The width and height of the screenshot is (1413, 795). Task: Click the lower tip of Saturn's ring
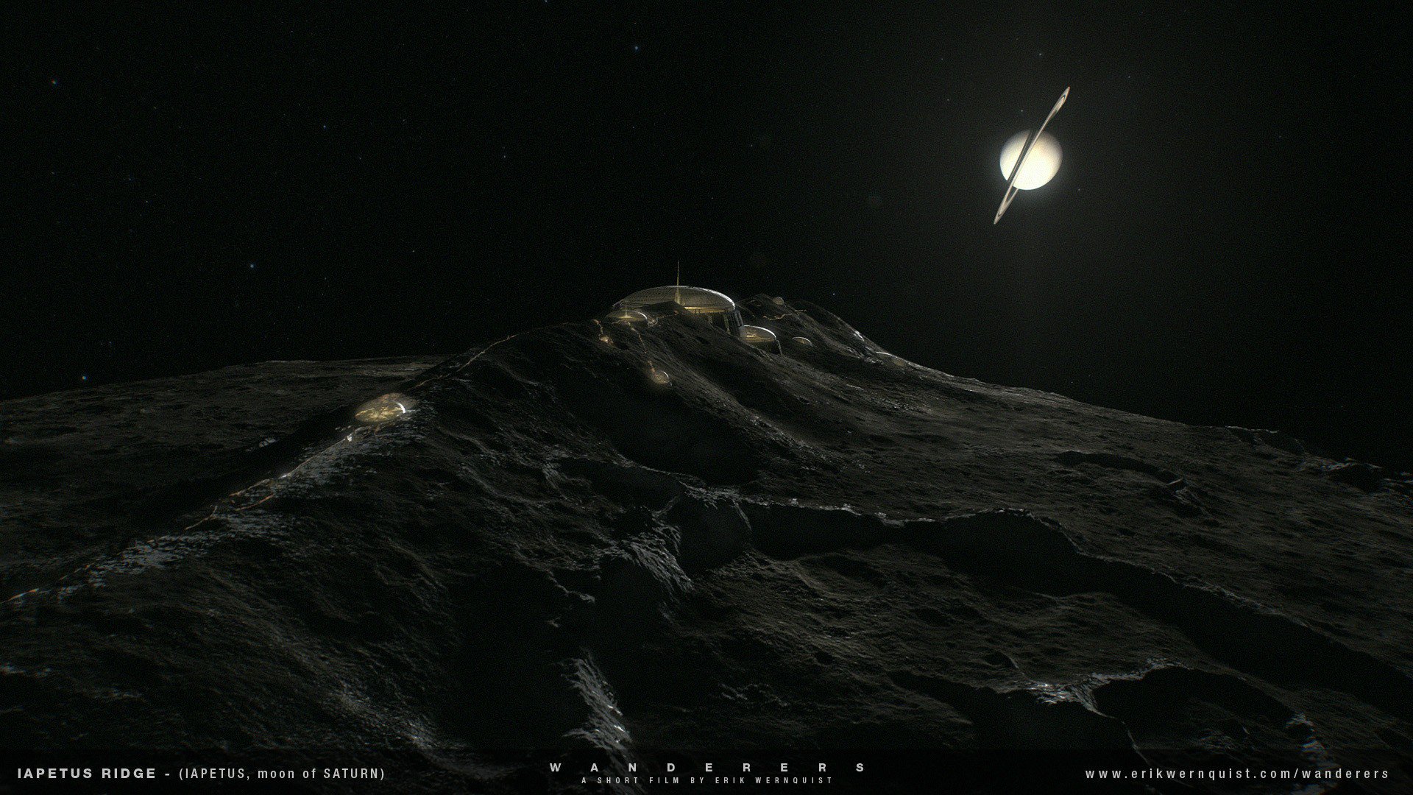click(x=998, y=219)
